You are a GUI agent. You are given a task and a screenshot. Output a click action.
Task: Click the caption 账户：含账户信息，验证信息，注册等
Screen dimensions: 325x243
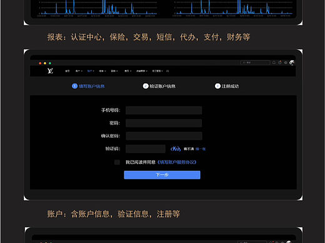[114, 214]
